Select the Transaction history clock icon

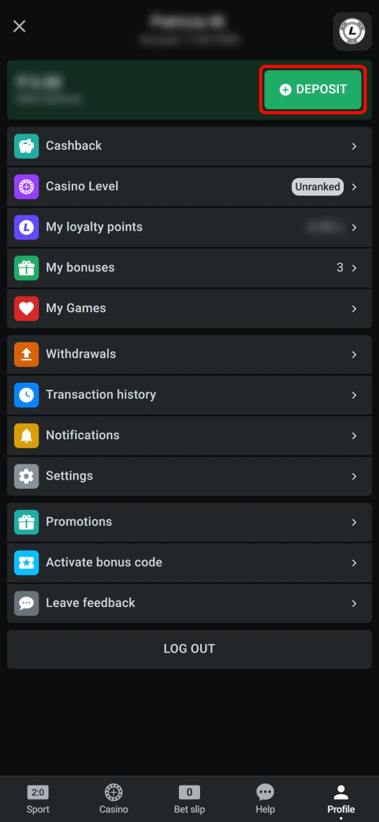(26, 395)
